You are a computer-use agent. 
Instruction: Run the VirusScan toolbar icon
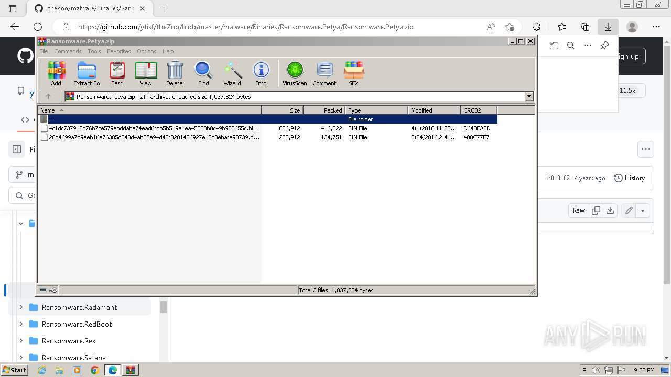(x=295, y=73)
